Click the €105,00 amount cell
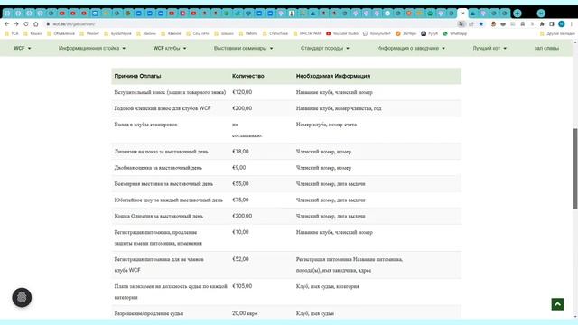Viewport: 578px width, 325px height. (x=242, y=286)
